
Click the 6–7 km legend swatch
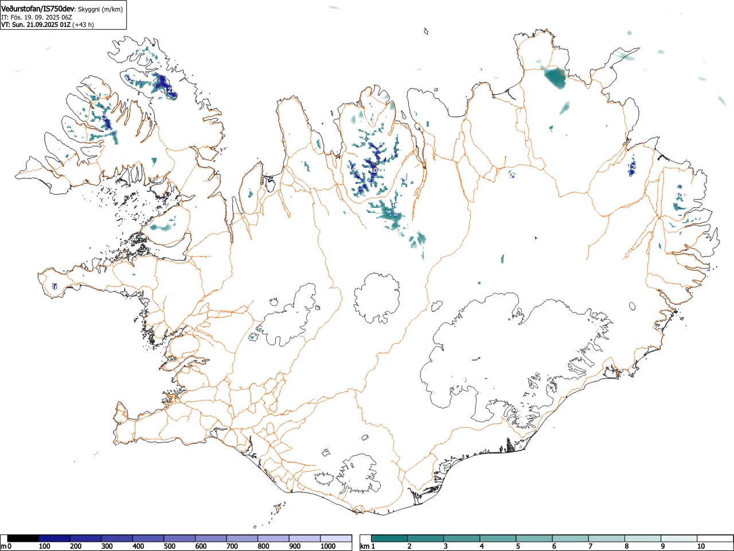tap(570, 538)
